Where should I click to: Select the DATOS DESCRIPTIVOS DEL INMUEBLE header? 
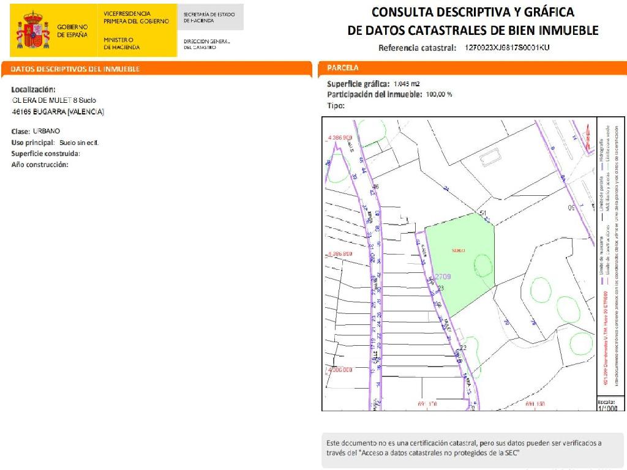(75, 69)
